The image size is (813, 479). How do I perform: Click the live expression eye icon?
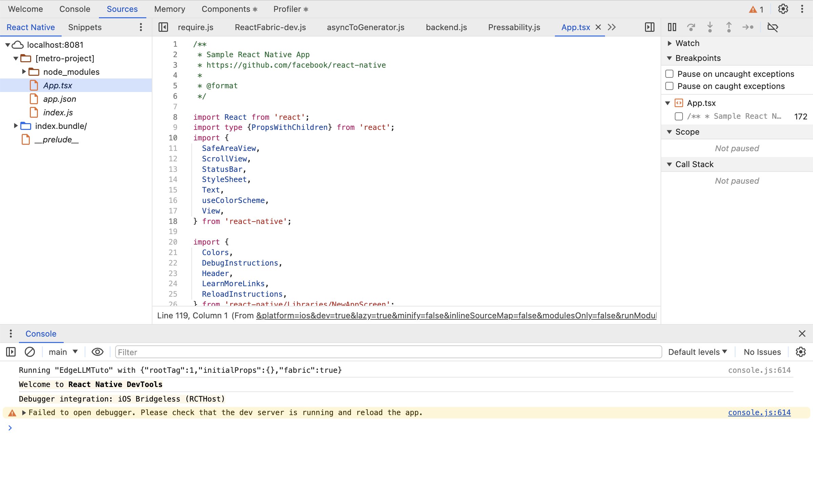click(97, 352)
